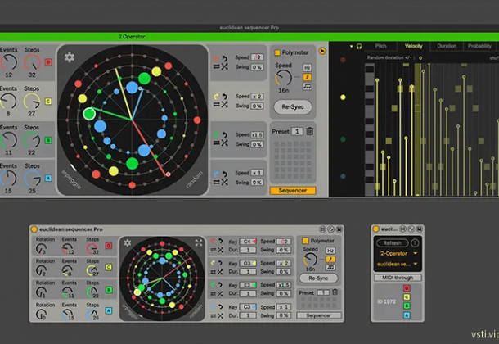Open the C3 key selector in lower device
This screenshot has width=499, height=344.
coord(248,306)
